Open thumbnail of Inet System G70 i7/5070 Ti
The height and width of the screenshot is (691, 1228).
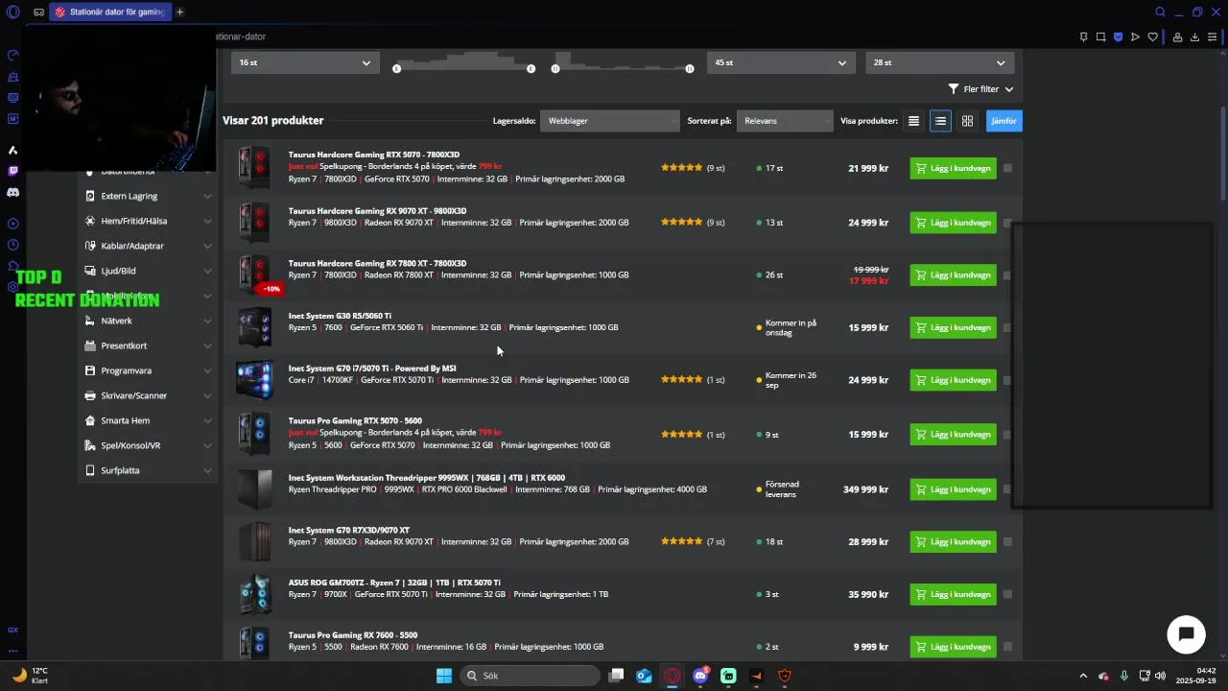tap(254, 379)
